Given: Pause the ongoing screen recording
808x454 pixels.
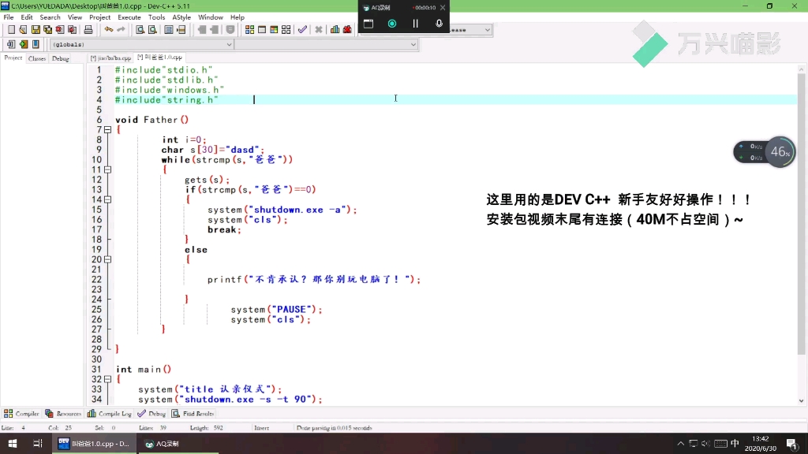Looking at the screenshot, I should tap(416, 24).
